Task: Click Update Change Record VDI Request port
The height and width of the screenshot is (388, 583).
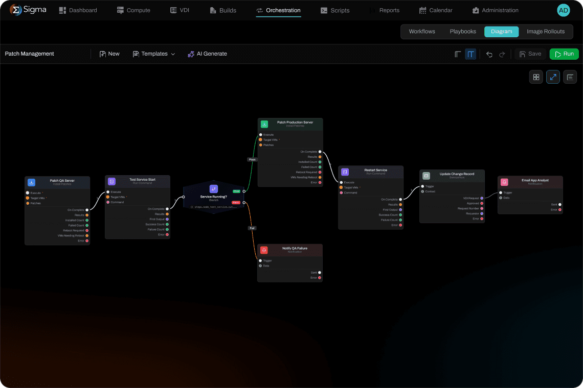Action: tap(482, 198)
